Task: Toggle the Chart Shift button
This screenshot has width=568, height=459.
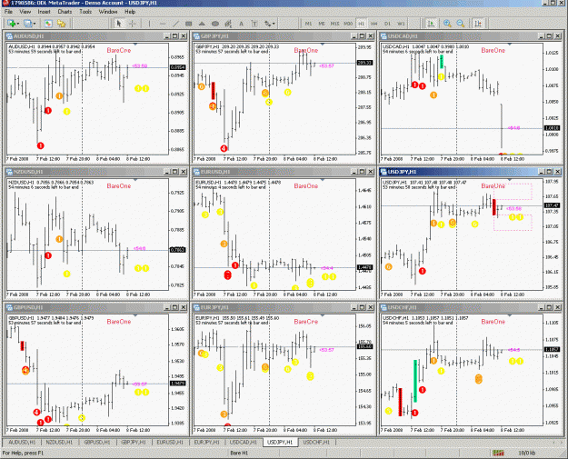Action: [478, 24]
